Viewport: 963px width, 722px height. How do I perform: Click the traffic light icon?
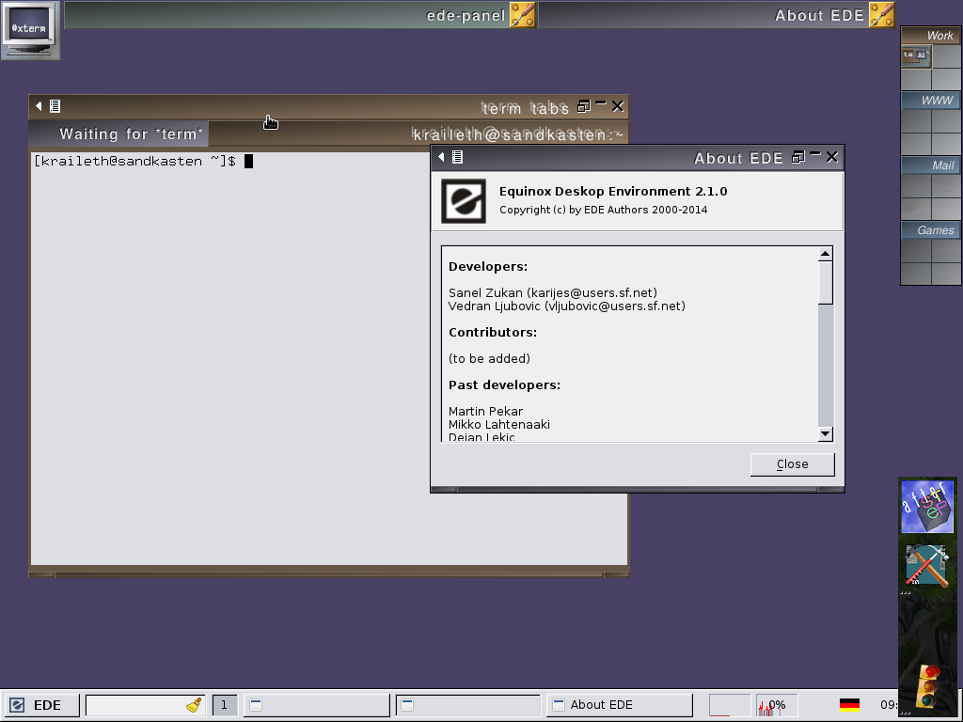tap(927, 684)
